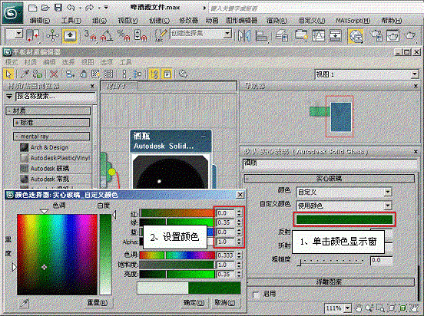424x316 pixels.
Task: Click the Open file folder icon
Action: point(45,8)
